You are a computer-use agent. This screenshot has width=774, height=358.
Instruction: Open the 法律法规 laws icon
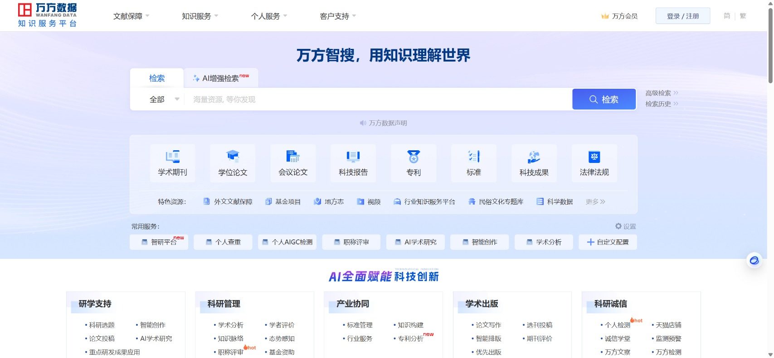click(x=594, y=157)
